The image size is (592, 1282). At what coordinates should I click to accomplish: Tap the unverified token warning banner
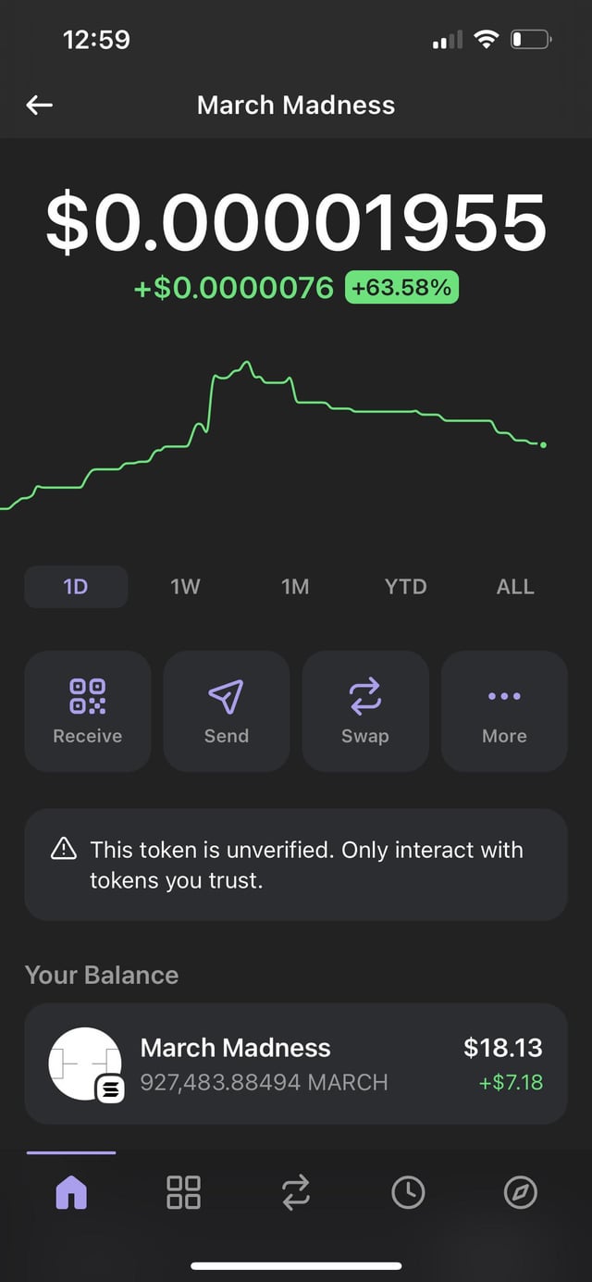click(296, 865)
